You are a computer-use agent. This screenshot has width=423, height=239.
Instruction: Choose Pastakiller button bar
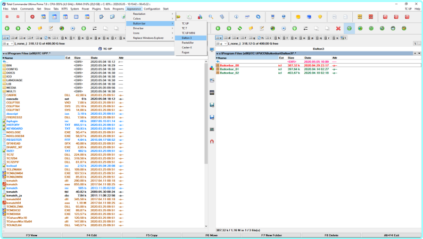[191, 43]
